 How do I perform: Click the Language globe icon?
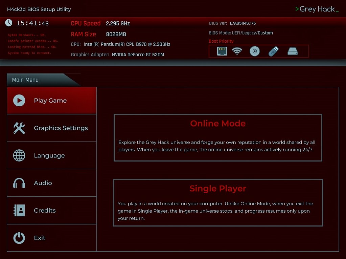tap(19, 155)
